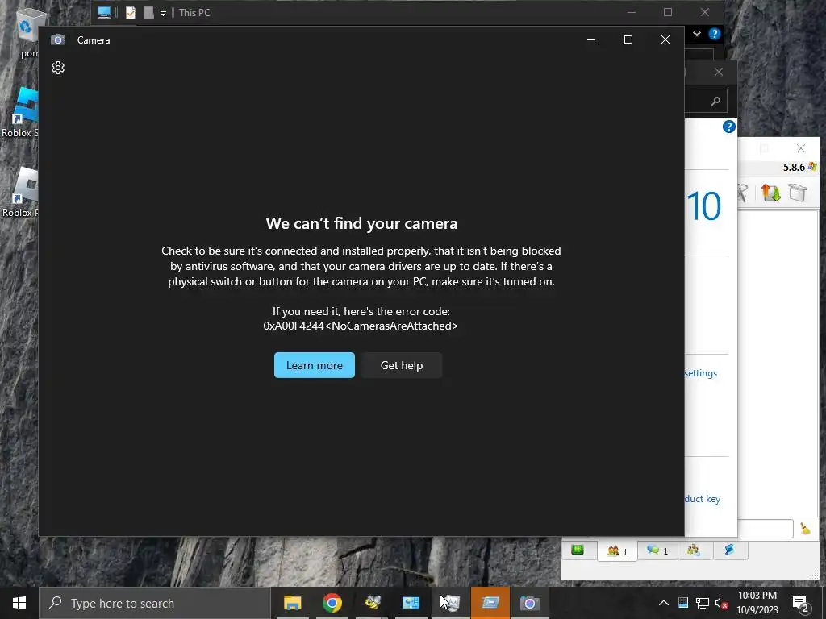
Task: Switch to the orange-highlighted taskbar app
Action: point(490,603)
